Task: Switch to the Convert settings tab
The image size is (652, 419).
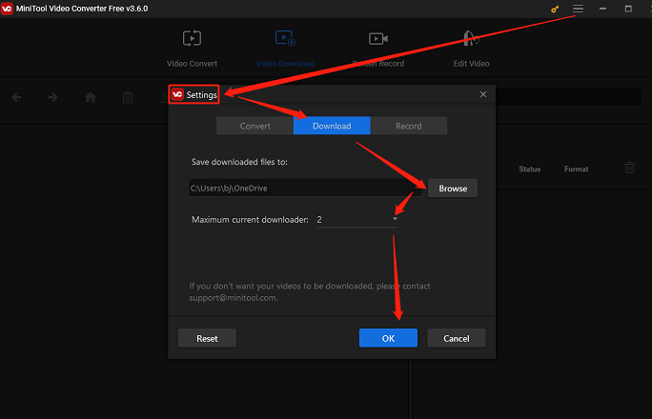Action: tap(255, 126)
